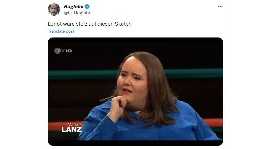Click the word Loriot in the post
The width and height of the screenshot is (271, 149).
55,24
